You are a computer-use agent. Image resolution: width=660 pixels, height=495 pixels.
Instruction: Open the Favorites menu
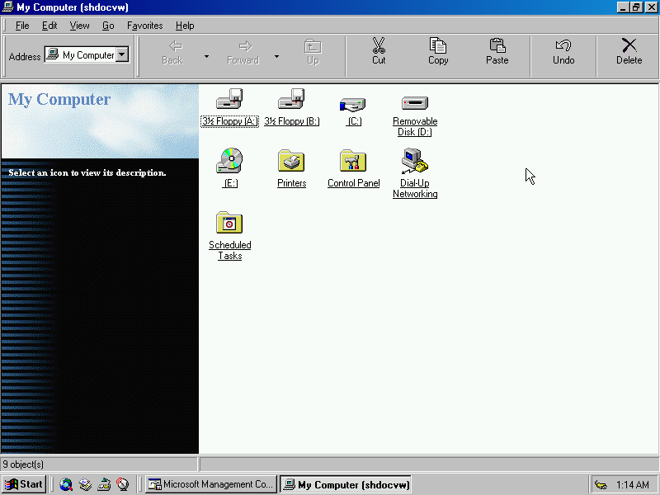144,26
